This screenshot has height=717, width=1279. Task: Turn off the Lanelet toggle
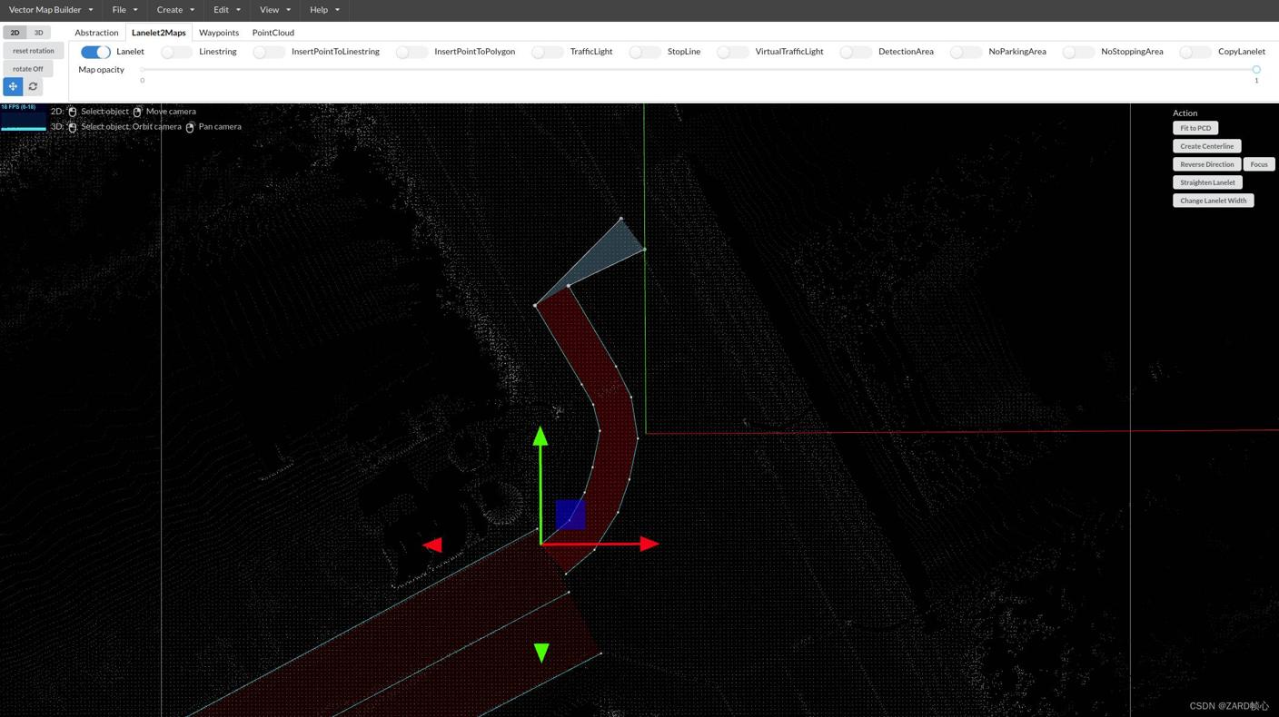95,52
